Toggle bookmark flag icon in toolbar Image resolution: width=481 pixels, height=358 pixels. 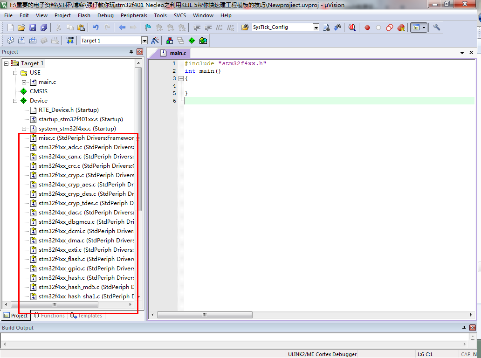click(x=148, y=28)
